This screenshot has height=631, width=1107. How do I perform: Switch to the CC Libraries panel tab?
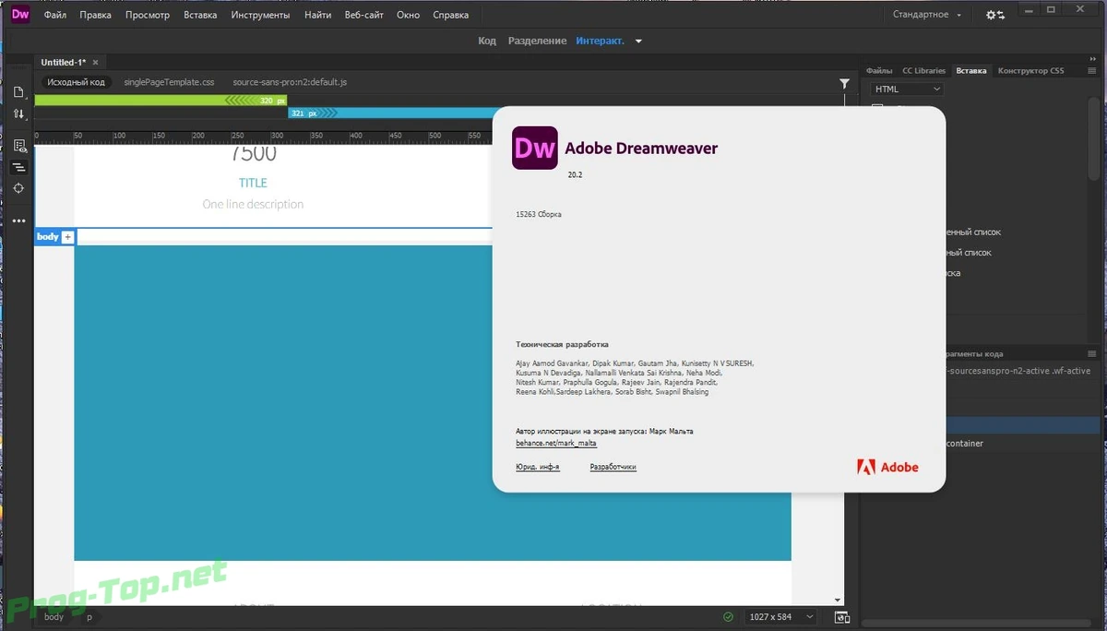point(923,70)
